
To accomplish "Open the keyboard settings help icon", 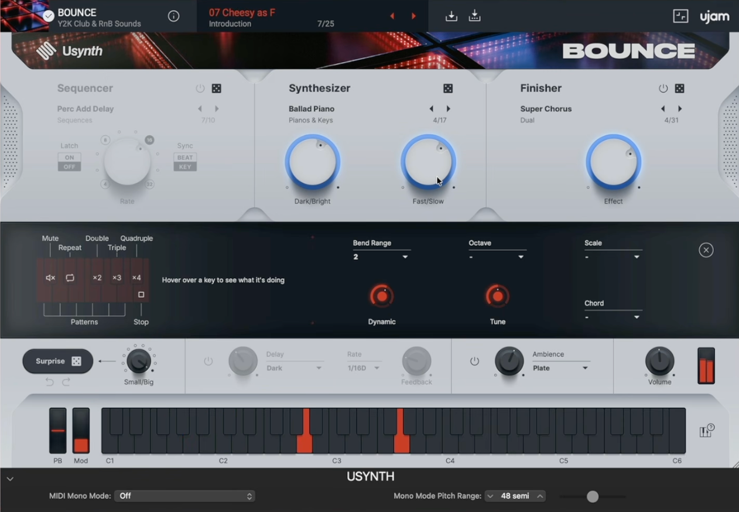I will (707, 431).
